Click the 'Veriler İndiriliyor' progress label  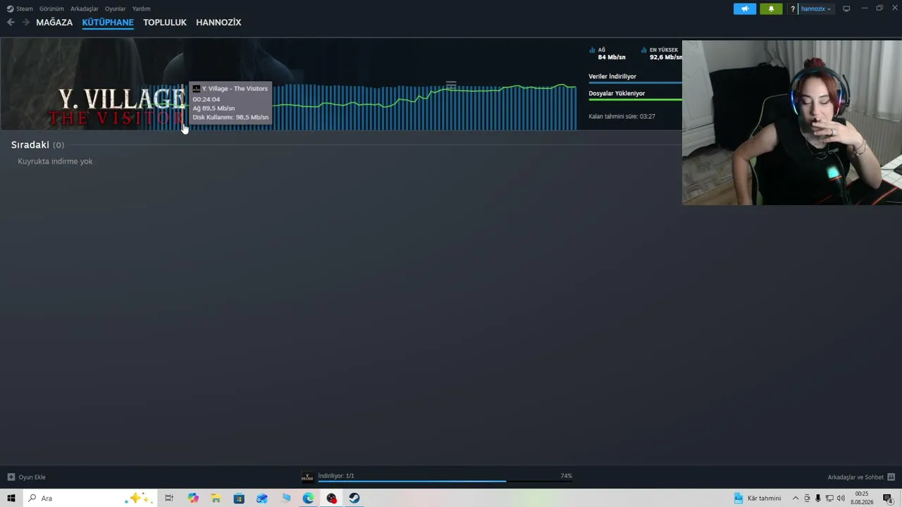pyautogui.click(x=612, y=76)
